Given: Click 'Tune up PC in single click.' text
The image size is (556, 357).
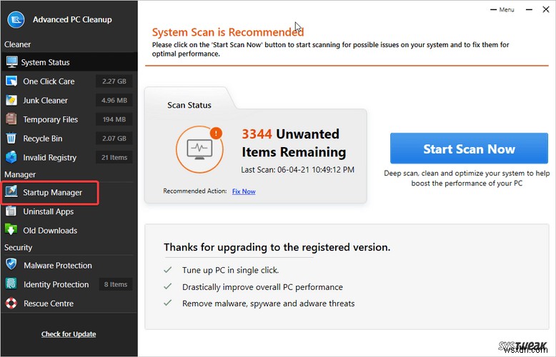Looking at the screenshot, I should pyautogui.click(x=231, y=270).
